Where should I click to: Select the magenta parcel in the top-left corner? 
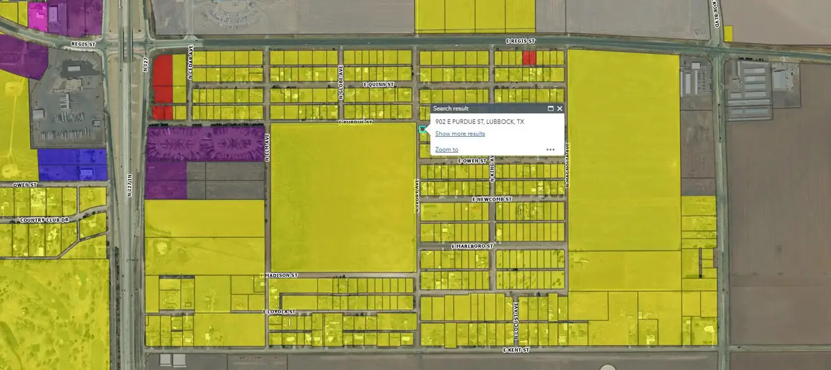[x=38, y=17]
